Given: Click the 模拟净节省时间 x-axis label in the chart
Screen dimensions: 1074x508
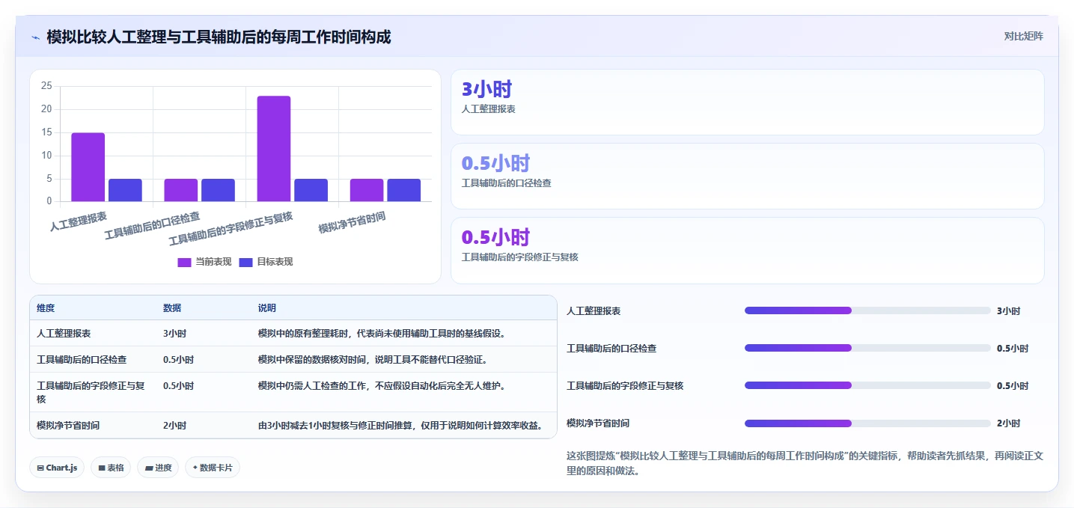Looking at the screenshot, I should coord(352,222).
